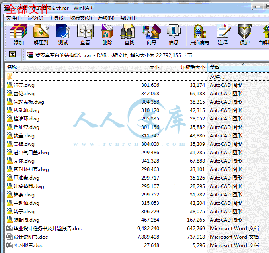
Task: Click size value 7,889,408
Action: click(148, 237)
